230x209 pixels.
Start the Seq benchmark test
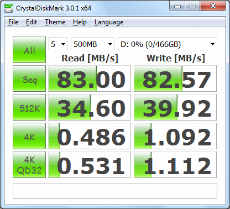29,79
